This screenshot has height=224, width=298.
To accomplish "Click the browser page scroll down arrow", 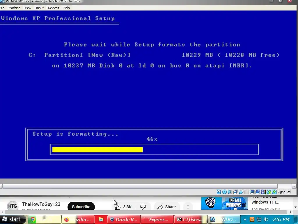I will [x=295, y=207].
